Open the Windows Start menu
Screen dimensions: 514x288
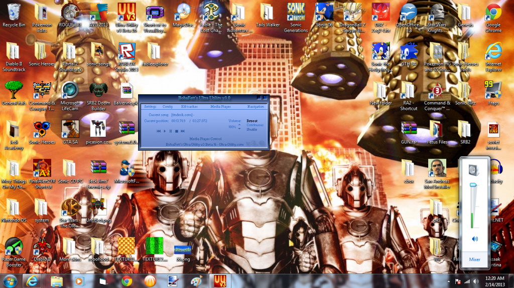click(10, 281)
